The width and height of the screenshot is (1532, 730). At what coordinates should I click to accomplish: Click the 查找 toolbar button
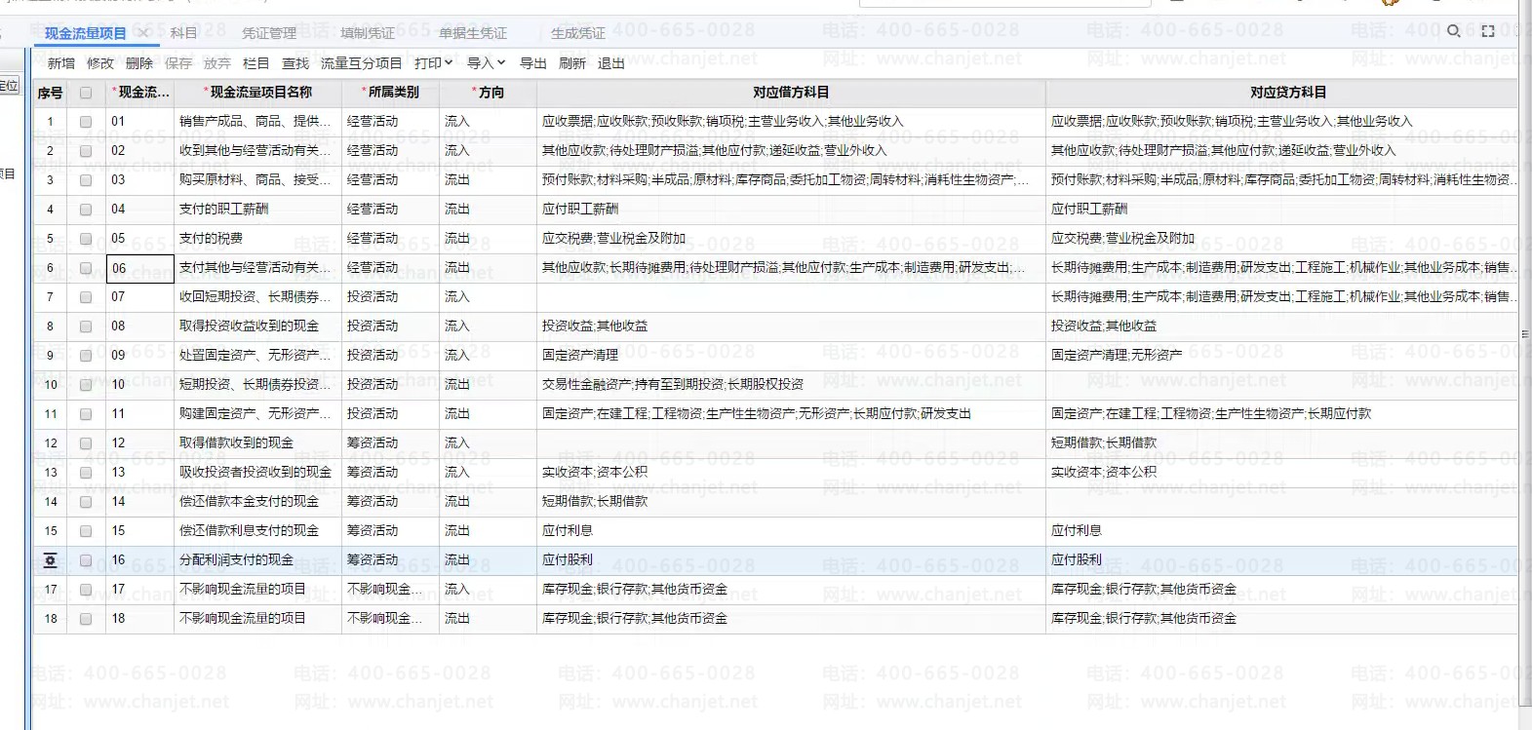click(x=295, y=63)
